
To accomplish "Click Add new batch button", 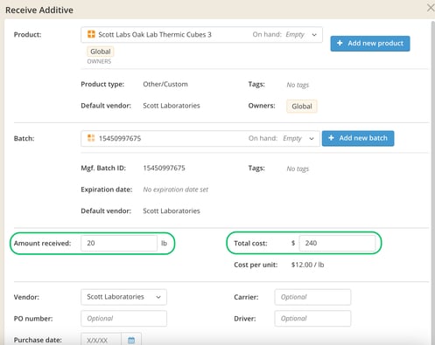I will (x=358, y=138).
